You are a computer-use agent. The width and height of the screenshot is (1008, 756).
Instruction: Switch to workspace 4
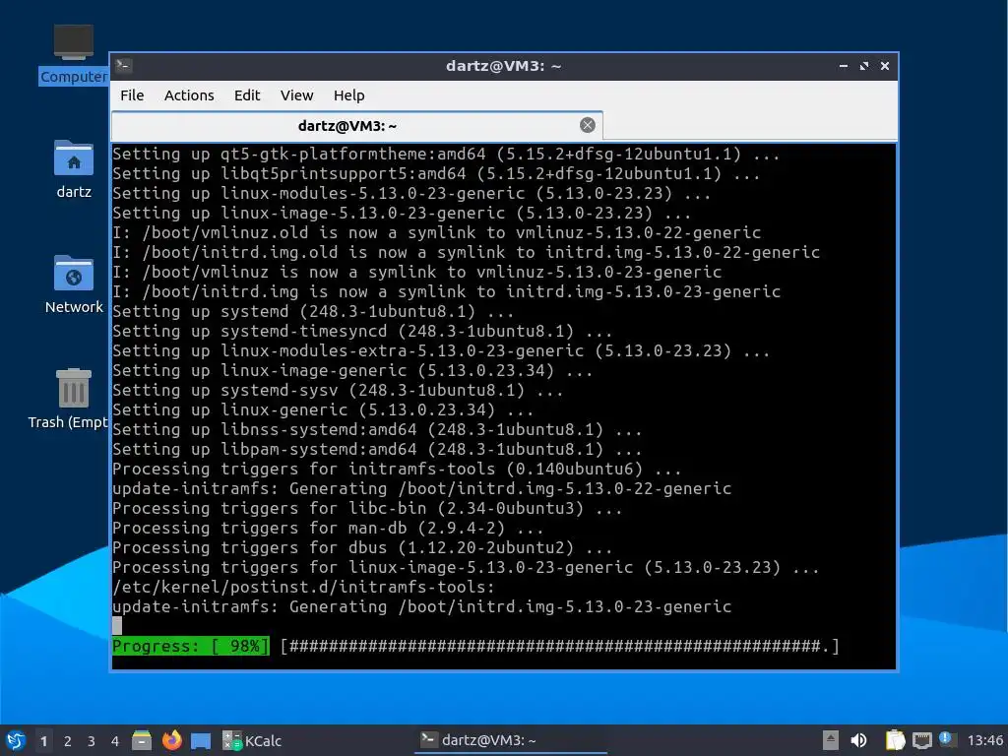click(x=115, y=741)
